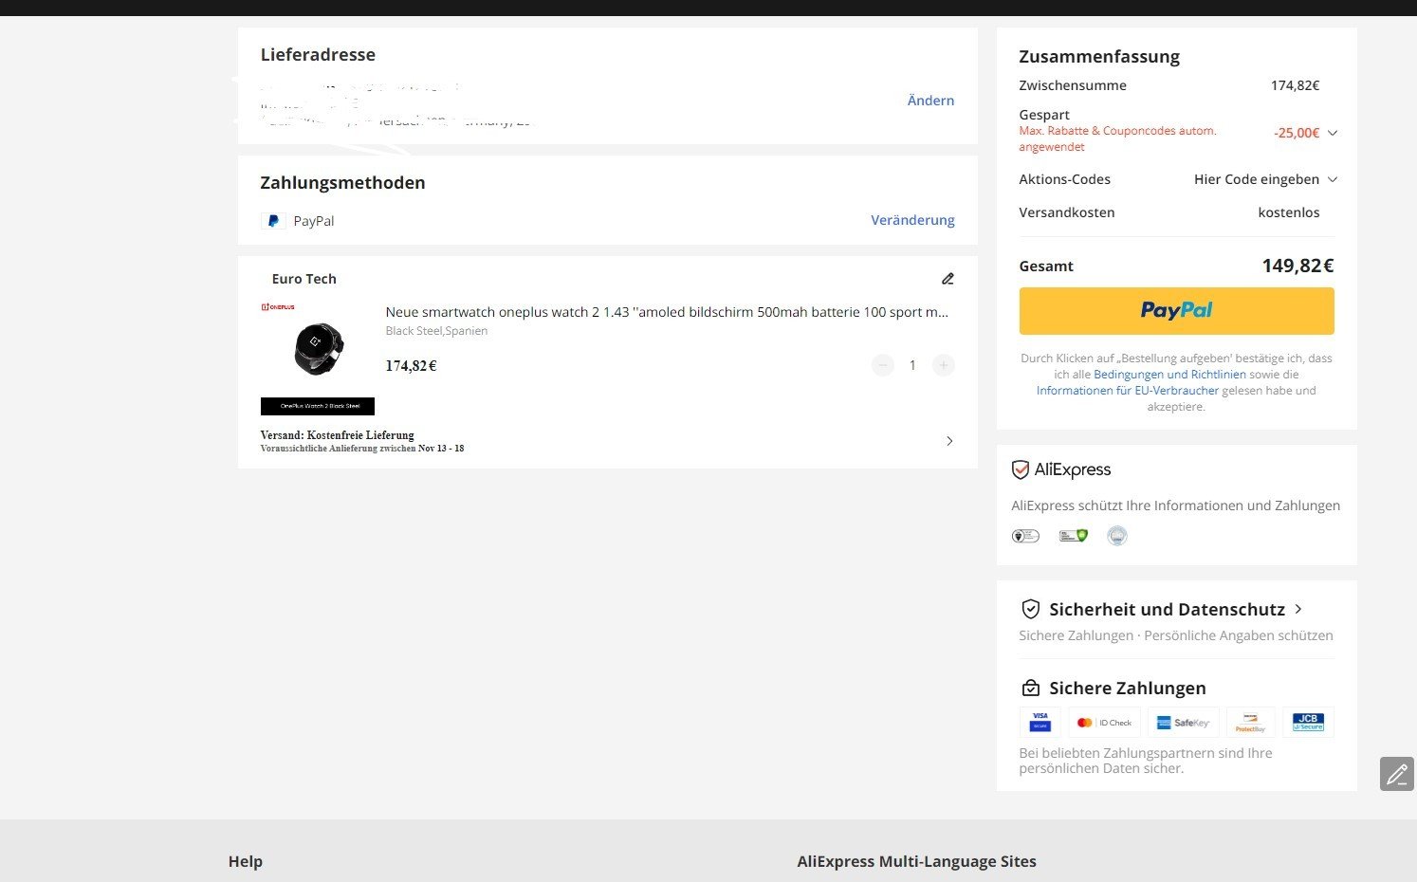Increase quantity with the plus button
Image resolution: width=1417 pixels, height=882 pixels.
[x=943, y=365]
